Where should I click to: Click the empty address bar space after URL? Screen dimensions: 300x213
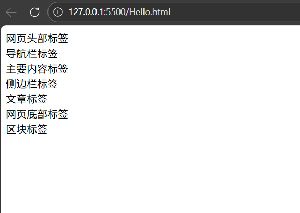[235, 12]
